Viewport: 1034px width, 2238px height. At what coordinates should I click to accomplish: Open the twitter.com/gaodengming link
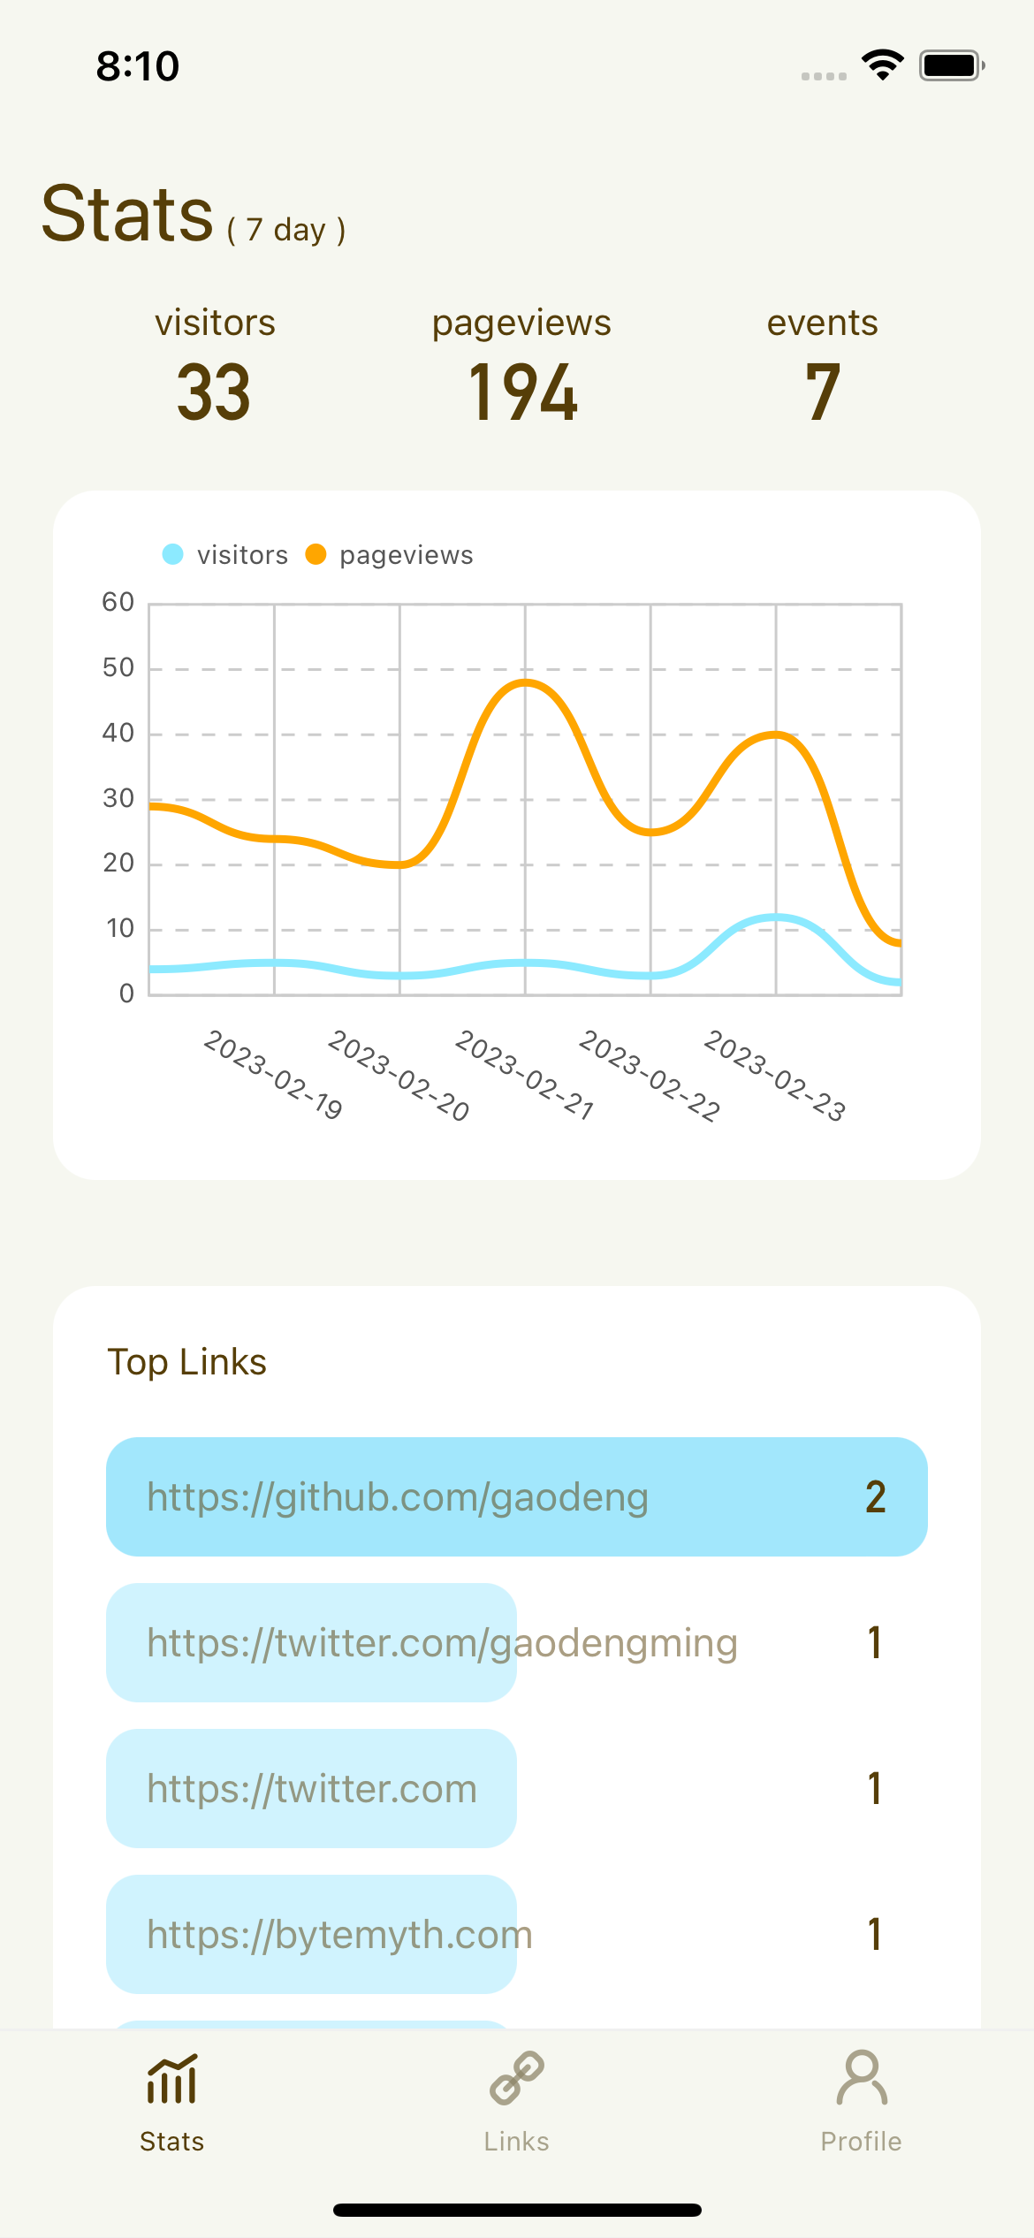442,1643
